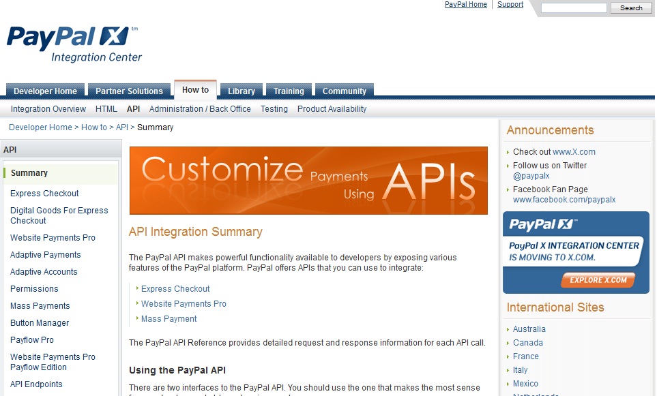Switch to the Partner Solutions tab
This screenshot has height=396, width=657.
coord(129,91)
